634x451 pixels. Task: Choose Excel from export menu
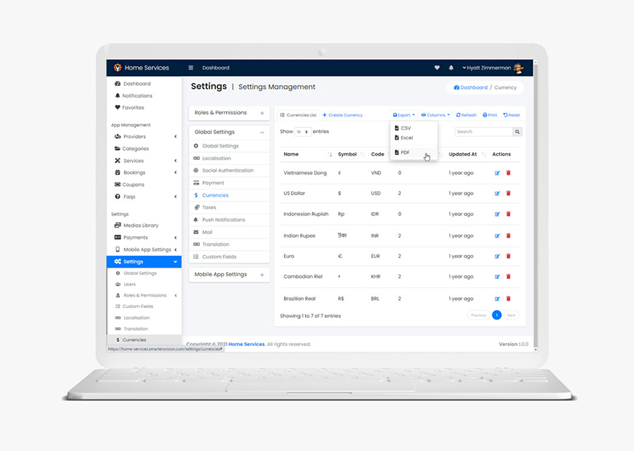[414, 138]
